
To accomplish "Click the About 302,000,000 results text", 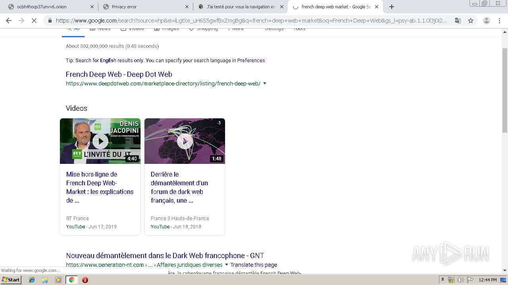I will (112, 46).
